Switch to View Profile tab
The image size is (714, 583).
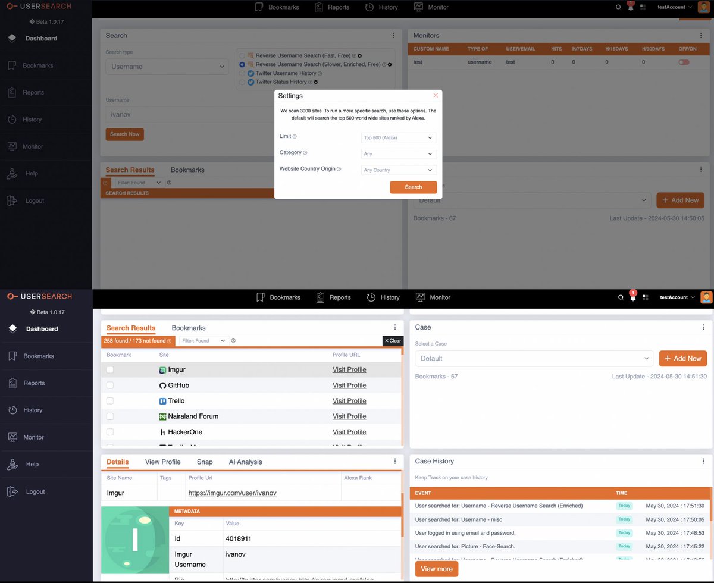pyautogui.click(x=163, y=462)
